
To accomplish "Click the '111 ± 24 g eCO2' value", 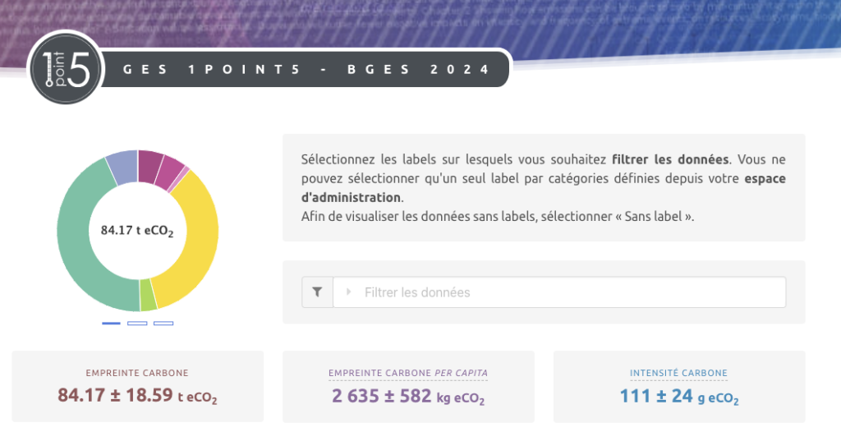I will tap(678, 397).
